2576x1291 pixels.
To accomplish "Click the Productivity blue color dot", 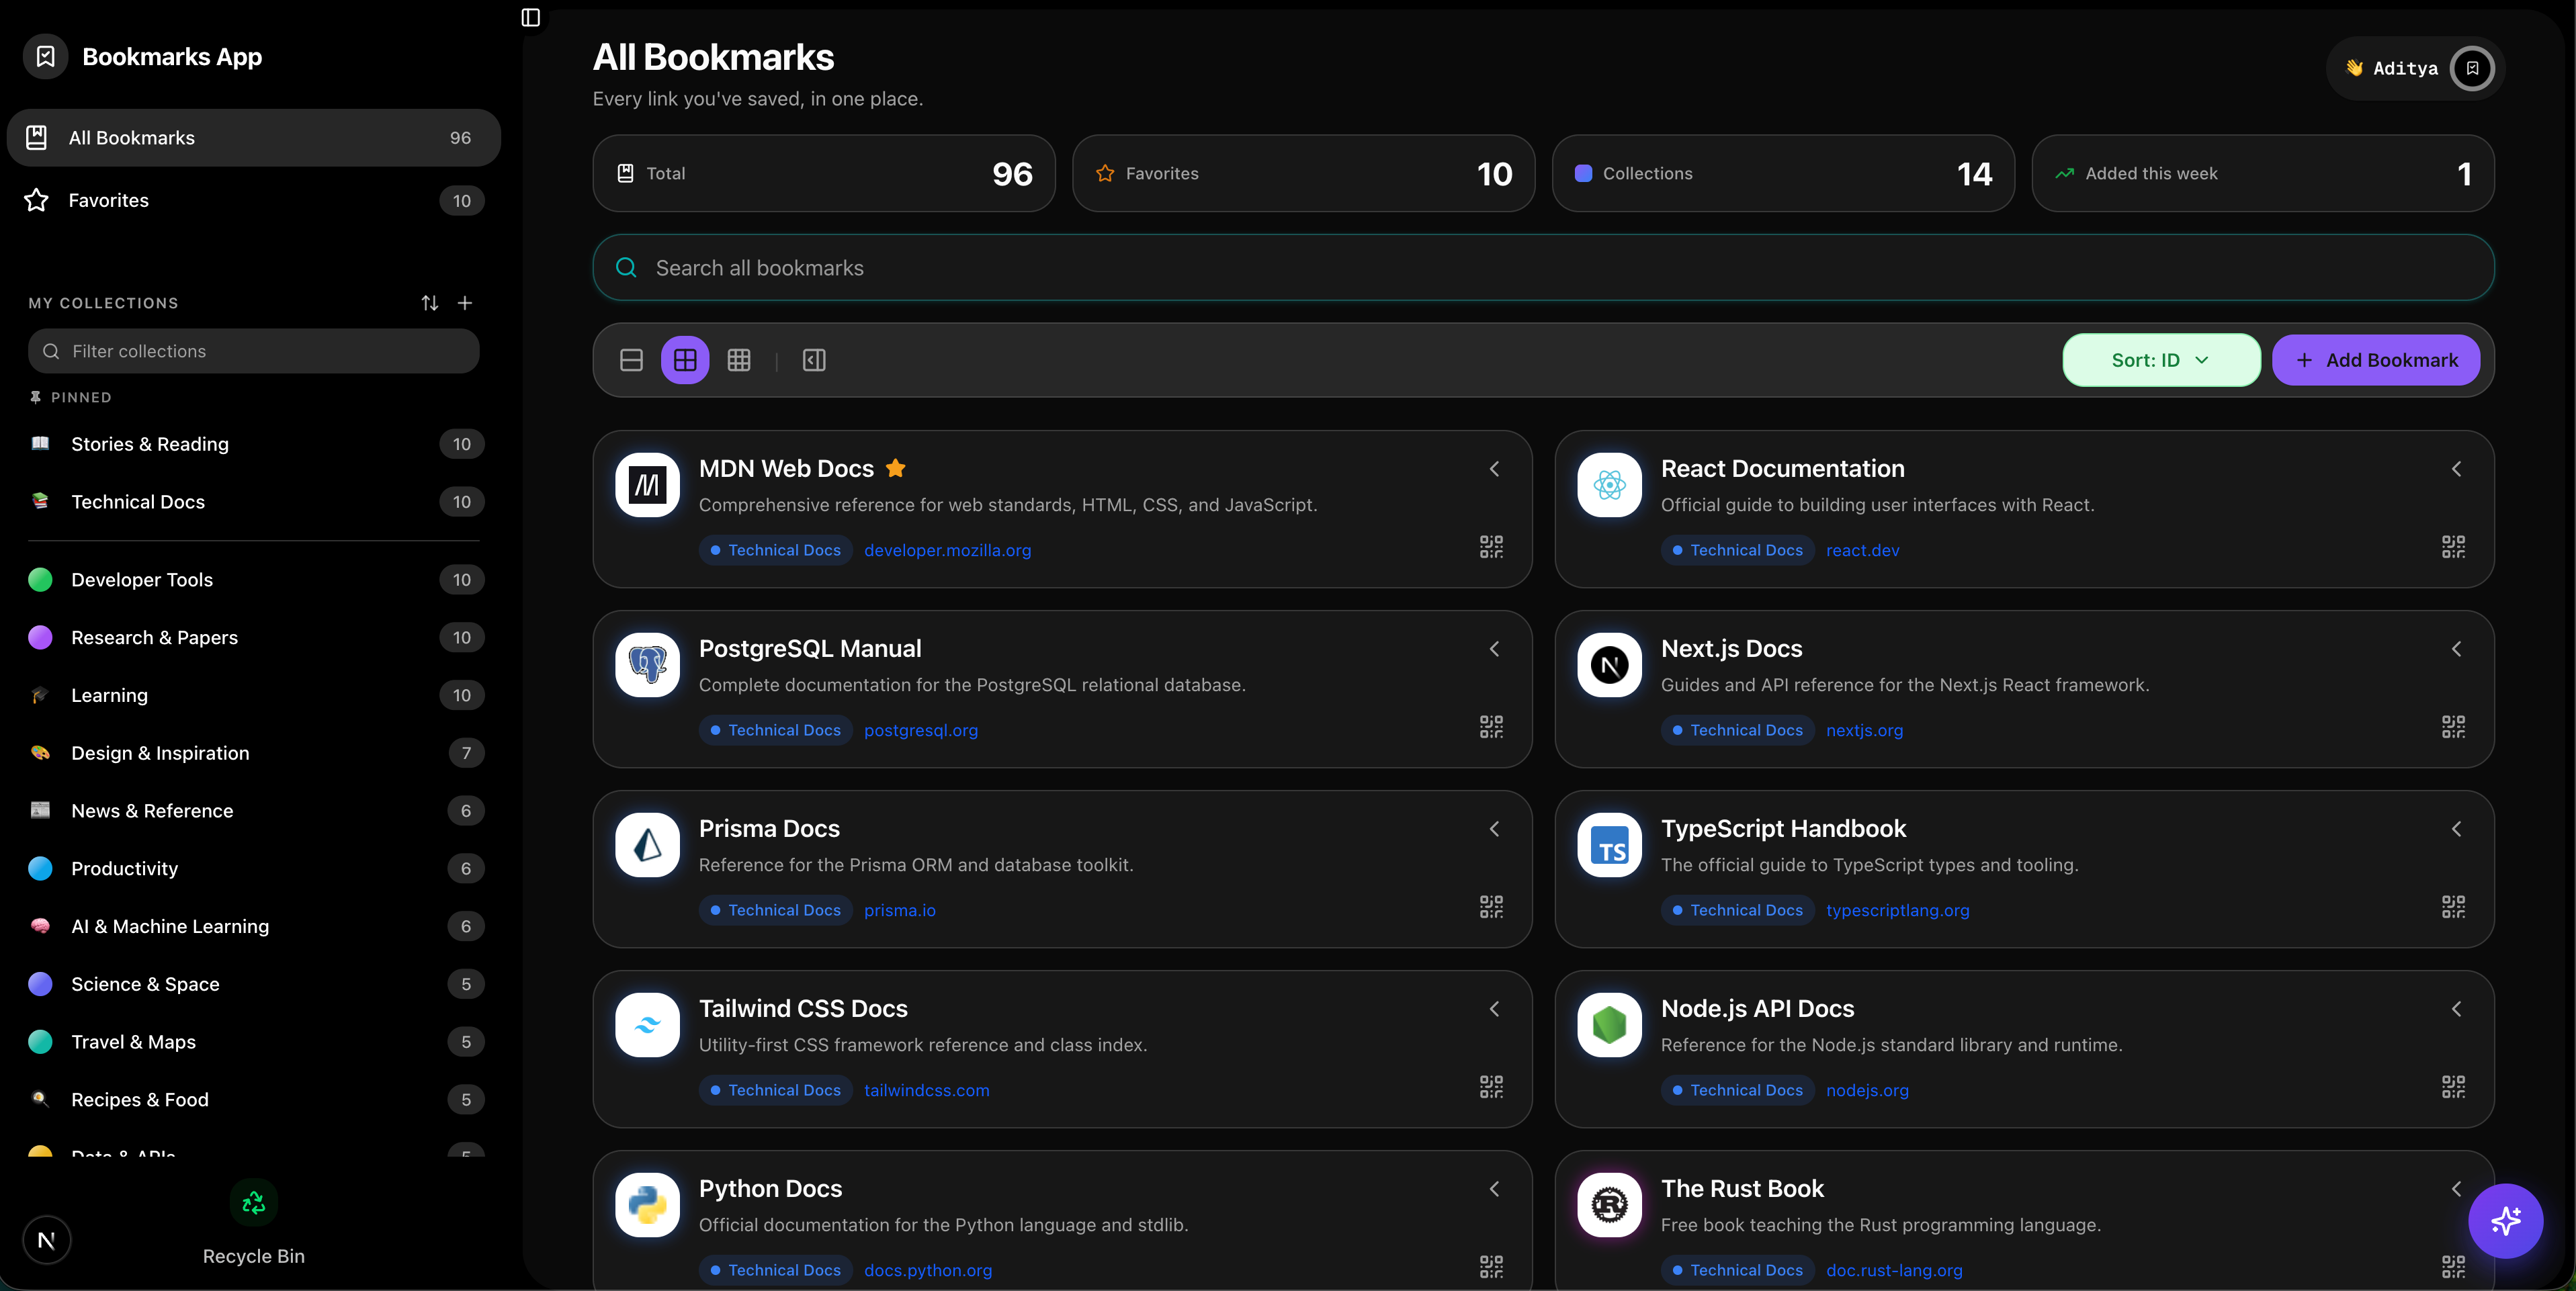I will pos(40,869).
